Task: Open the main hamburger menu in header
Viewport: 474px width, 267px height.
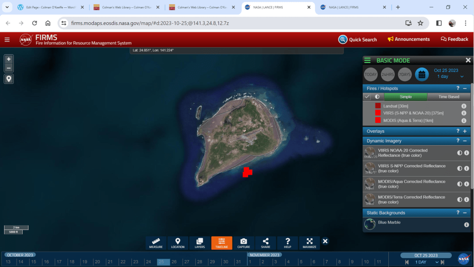Action: tap(7, 39)
